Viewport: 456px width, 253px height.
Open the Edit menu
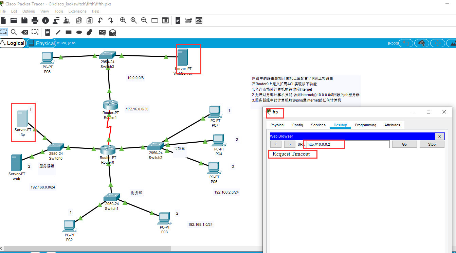tap(14, 11)
